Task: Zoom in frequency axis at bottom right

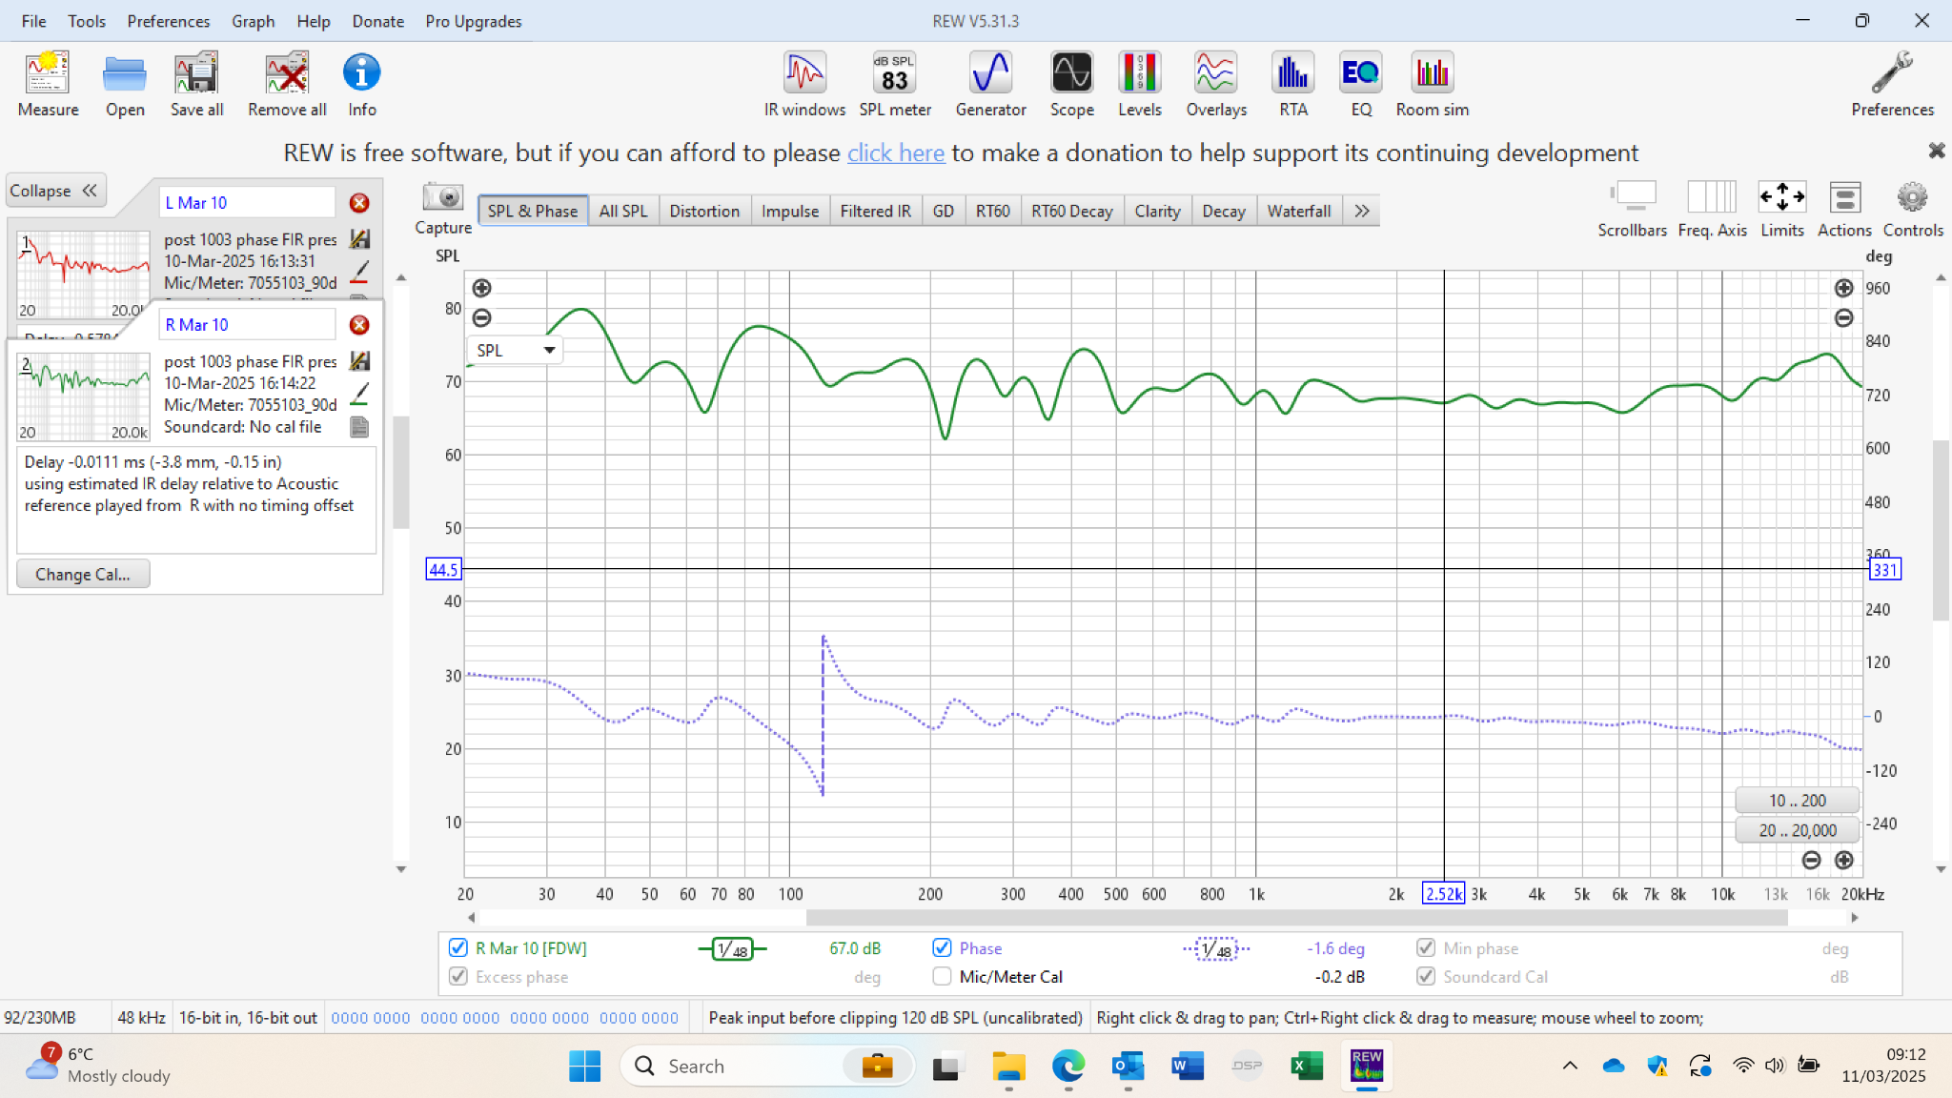Action: tap(1843, 860)
